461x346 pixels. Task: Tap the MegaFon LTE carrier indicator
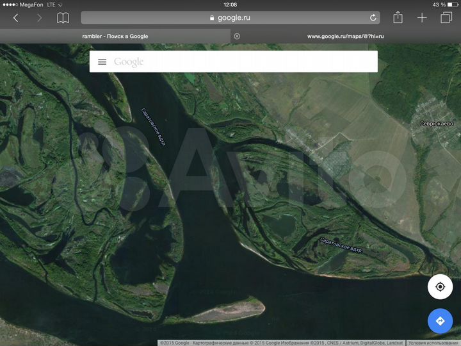pos(32,4)
